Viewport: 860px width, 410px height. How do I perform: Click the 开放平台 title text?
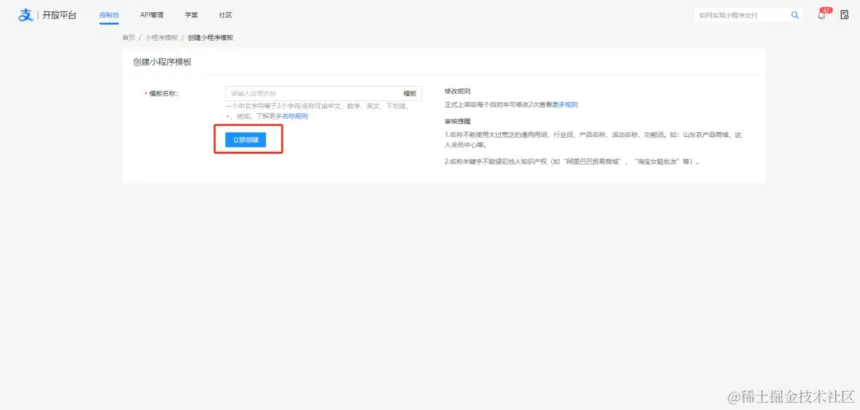click(x=59, y=15)
